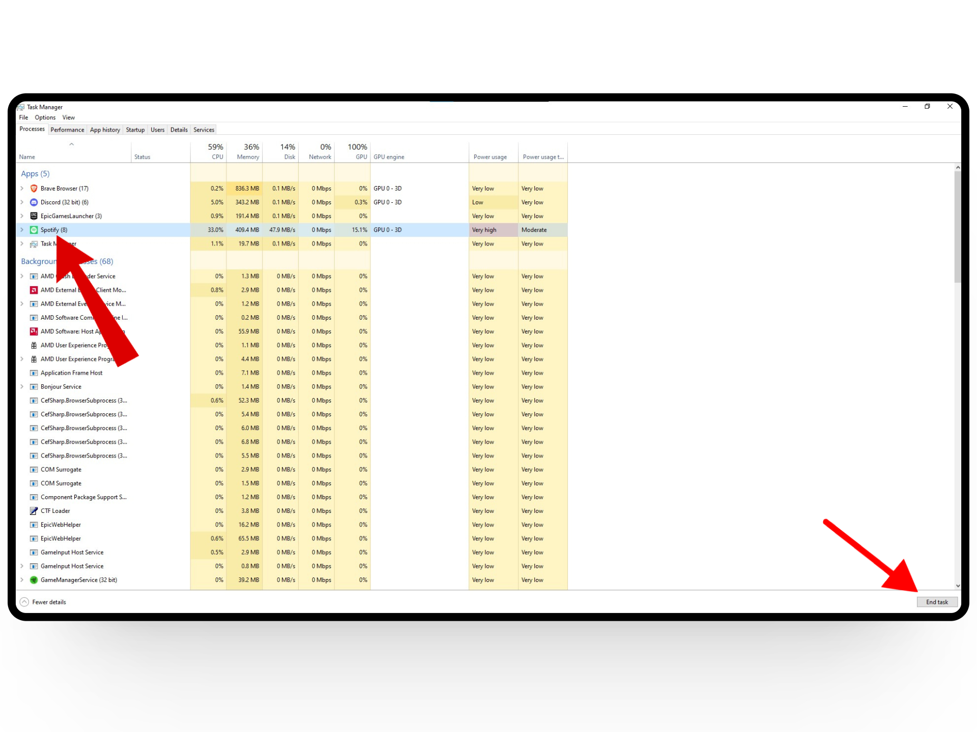This screenshot has width=977, height=732.
Task: Expand the Spotify process group
Action: (x=22, y=230)
